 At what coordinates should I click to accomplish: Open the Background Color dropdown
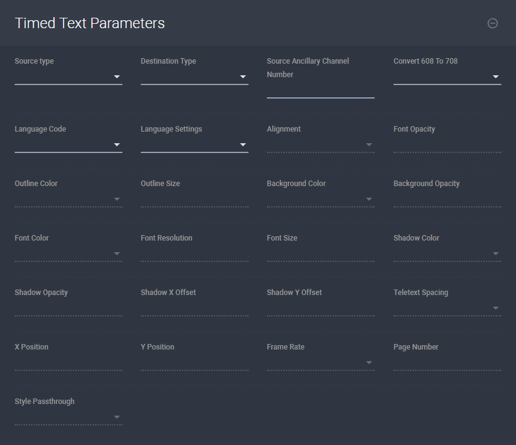370,199
